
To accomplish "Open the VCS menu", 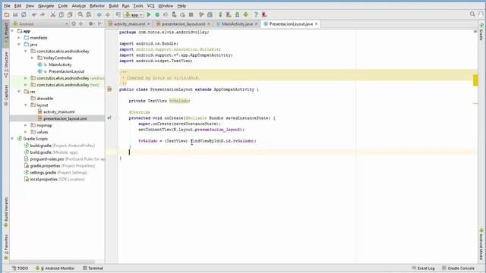I will (150, 6).
